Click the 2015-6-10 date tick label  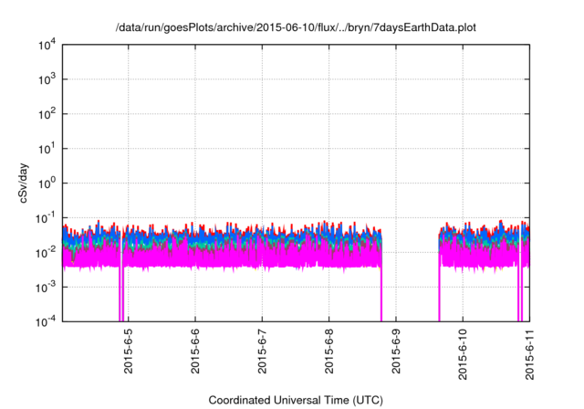(x=463, y=354)
